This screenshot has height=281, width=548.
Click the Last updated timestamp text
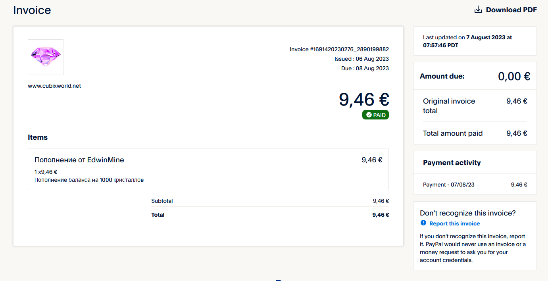[x=467, y=41]
